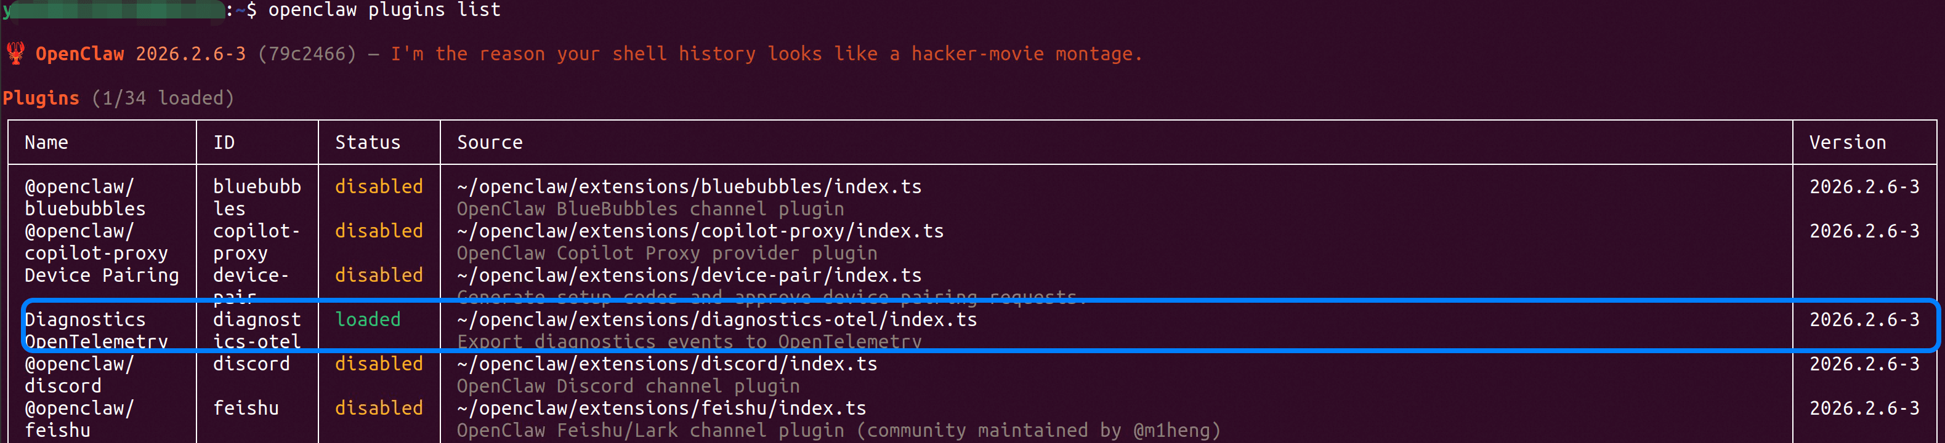1945x443 pixels.
Task: Select the 'ID' column header
Action: 224,143
